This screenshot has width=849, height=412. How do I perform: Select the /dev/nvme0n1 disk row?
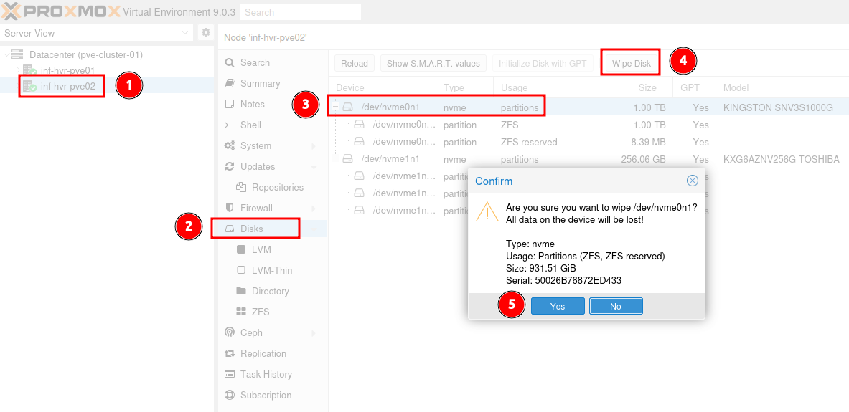pos(588,107)
